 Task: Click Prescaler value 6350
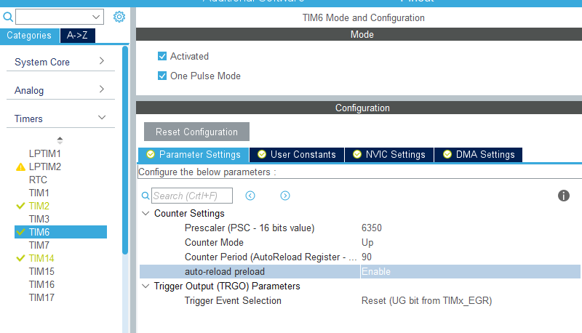coord(372,228)
